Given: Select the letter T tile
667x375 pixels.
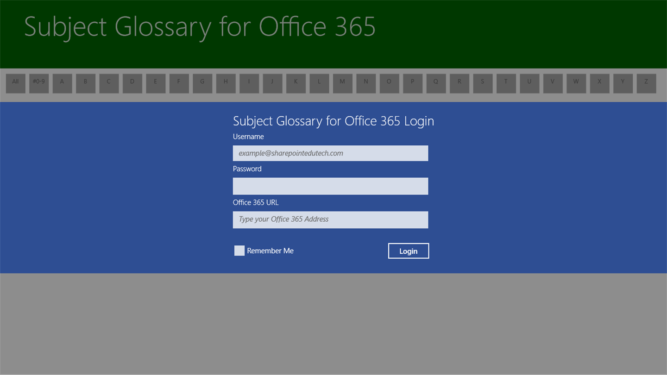Looking at the screenshot, I should pos(506,83).
